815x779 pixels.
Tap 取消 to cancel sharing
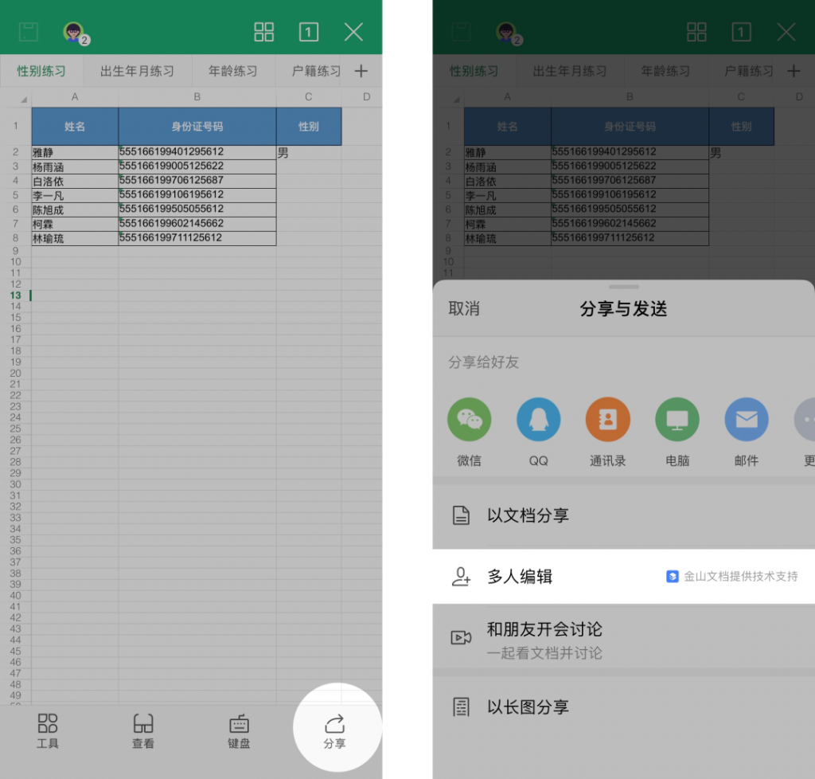tap(464, 308)
